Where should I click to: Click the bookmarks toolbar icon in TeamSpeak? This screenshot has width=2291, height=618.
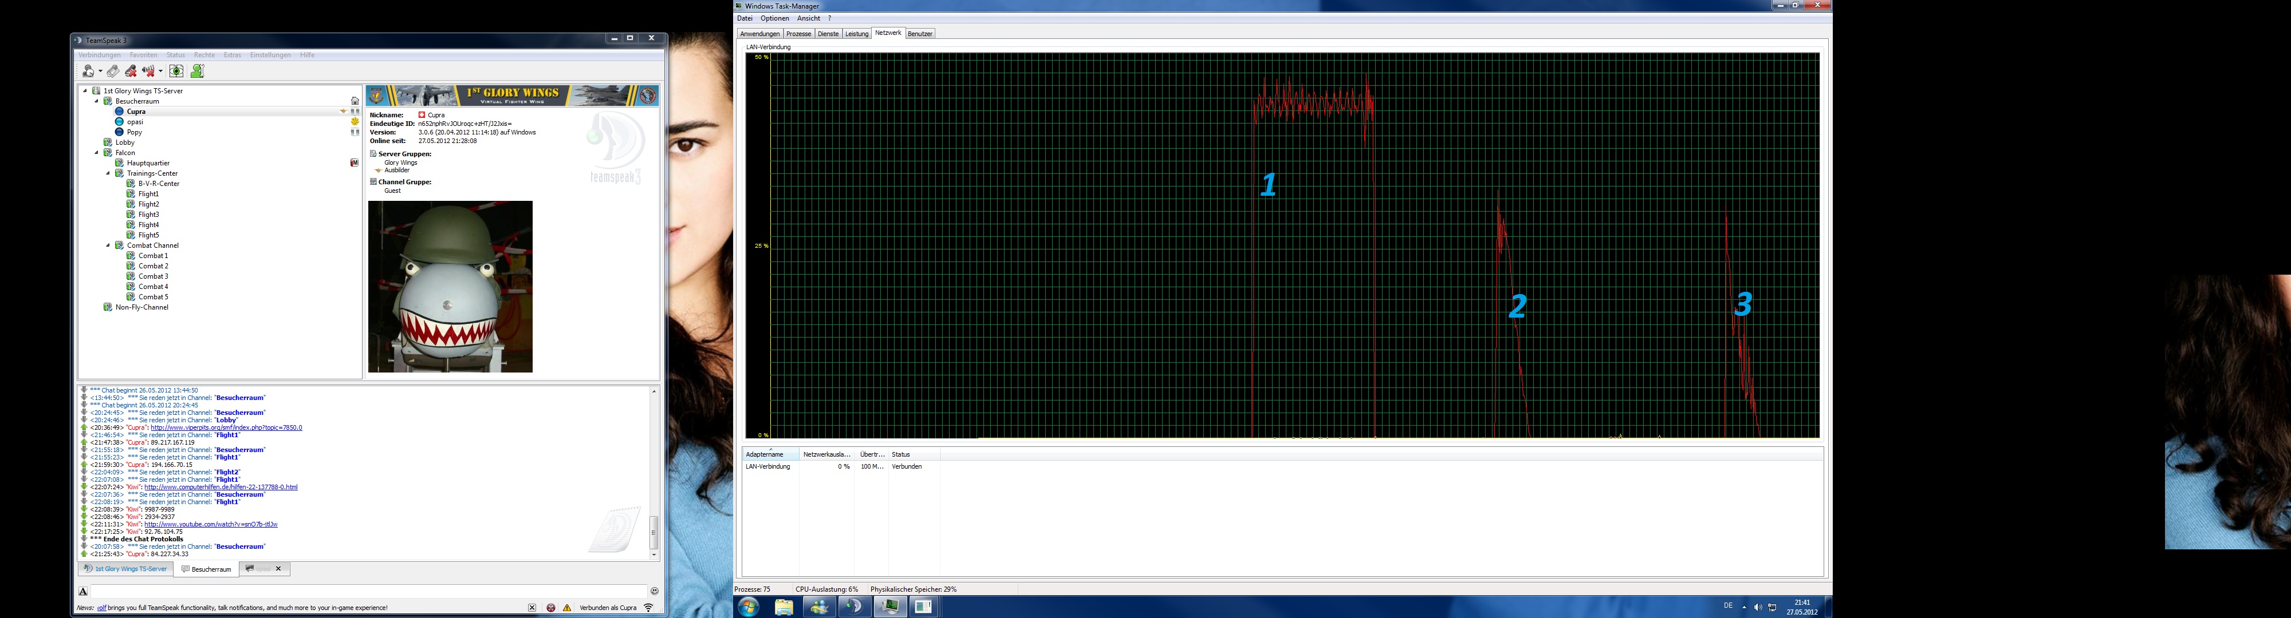click(113, 71)
